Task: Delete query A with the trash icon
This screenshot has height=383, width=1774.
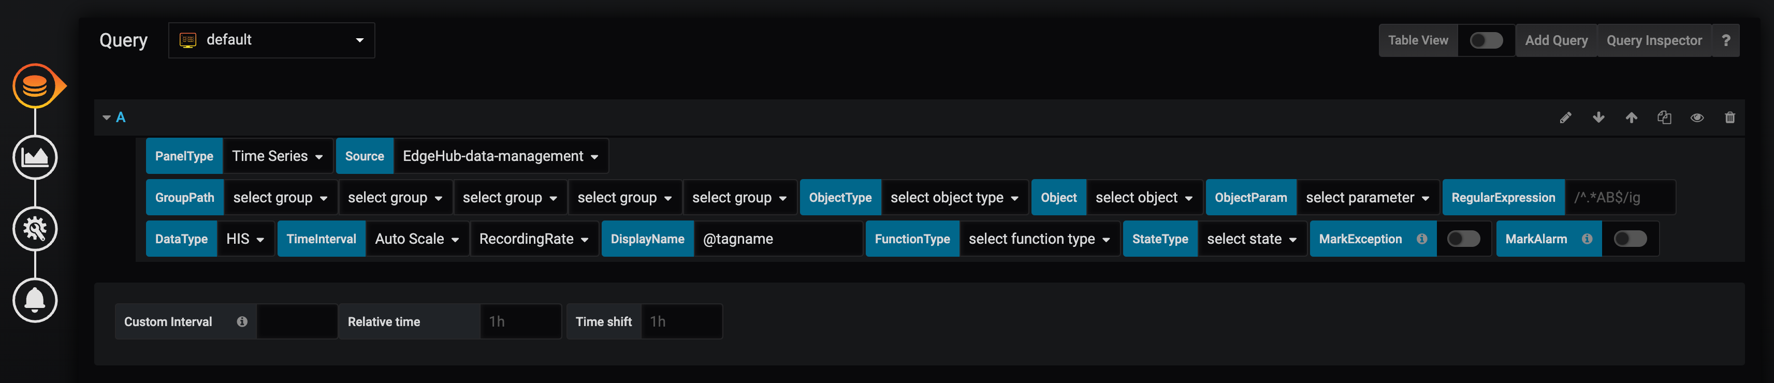Action: click(x=1730, y=118)
